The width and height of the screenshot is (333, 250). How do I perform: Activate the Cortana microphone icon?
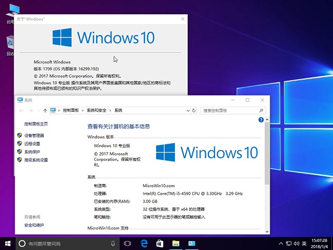[113, 244]
